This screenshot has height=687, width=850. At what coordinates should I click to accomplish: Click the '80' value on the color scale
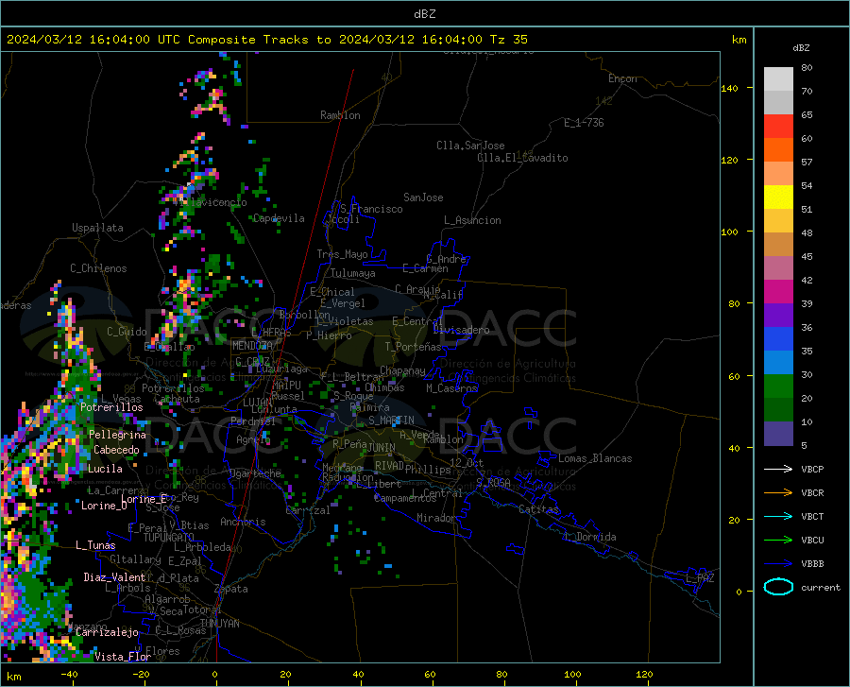(807, 68)
